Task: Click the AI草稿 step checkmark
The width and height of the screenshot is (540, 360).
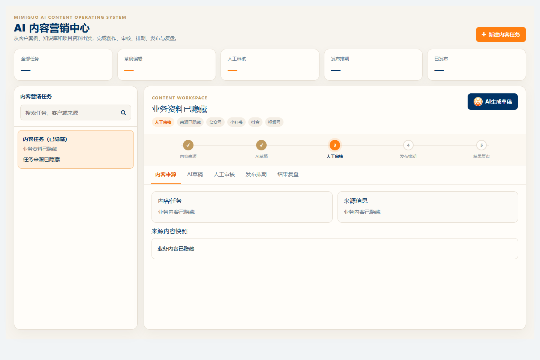Action: 261,145
